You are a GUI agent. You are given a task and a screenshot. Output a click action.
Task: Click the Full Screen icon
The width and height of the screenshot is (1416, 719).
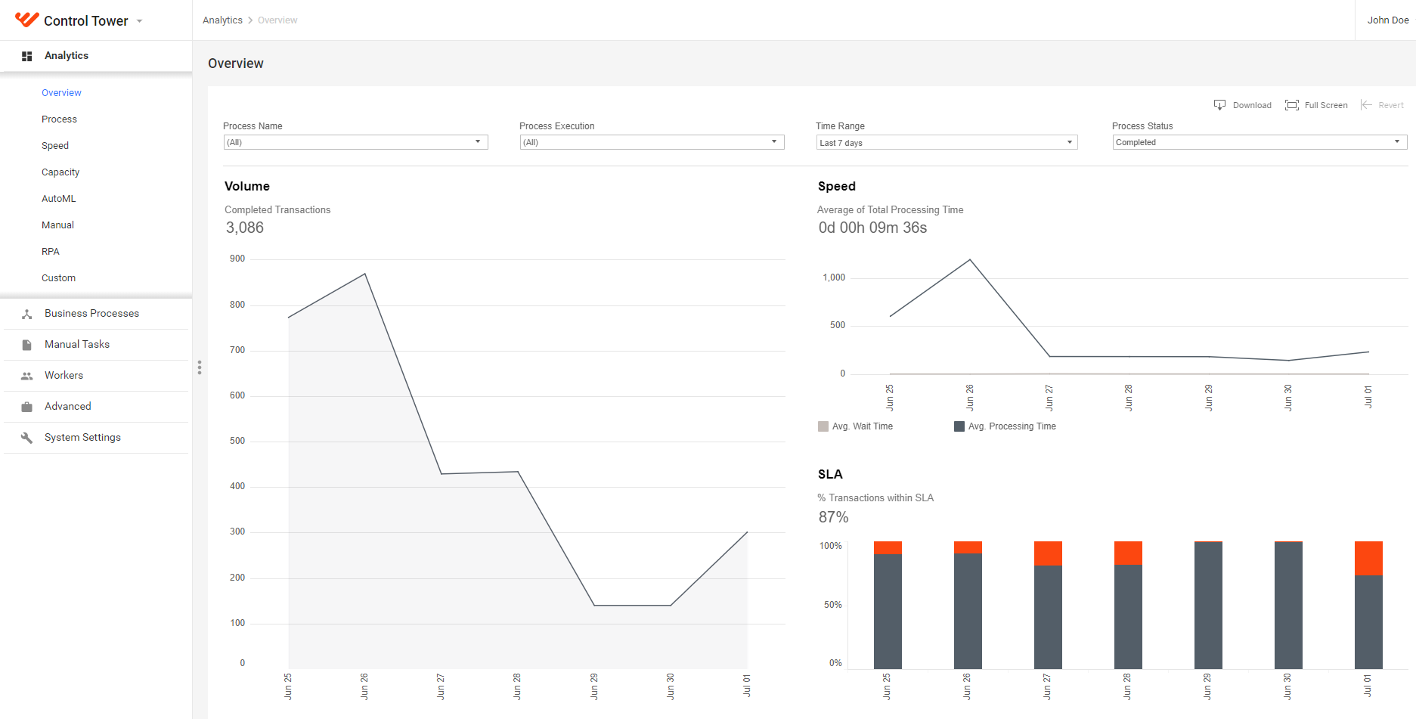(1292, 105)
